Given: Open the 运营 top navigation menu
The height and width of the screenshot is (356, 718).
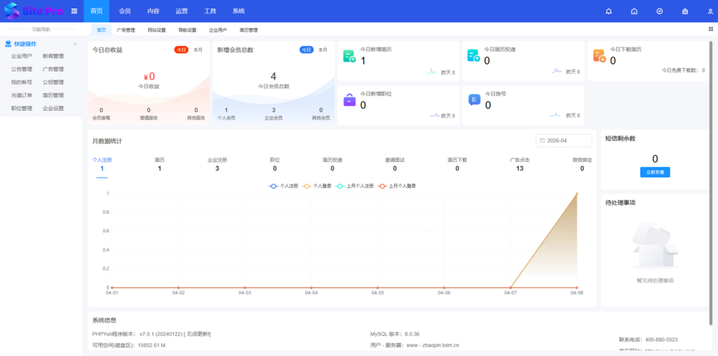Looking at the screenshot, I should coord(182,11).
